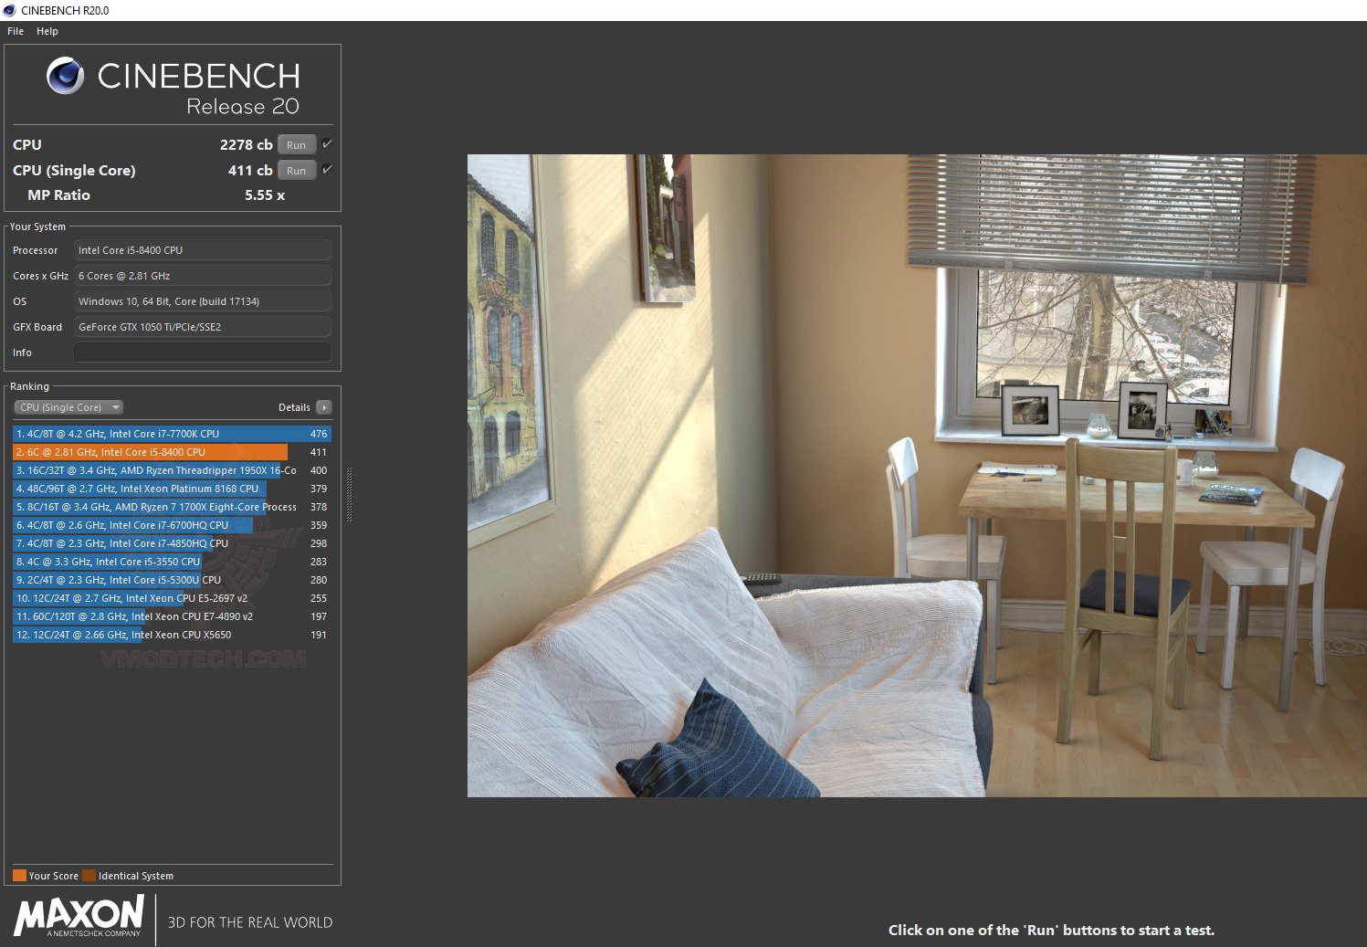Image resolution: width=1367 pixels, height=947 pixels.
Task: Click the CPU score value 2278 cb
Action: click(x=246, y=144)
